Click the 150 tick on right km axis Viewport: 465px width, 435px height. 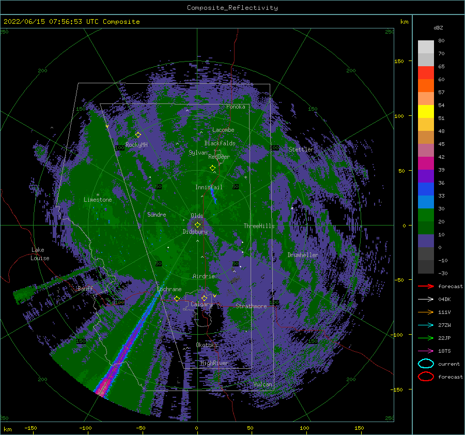point(399,61)
